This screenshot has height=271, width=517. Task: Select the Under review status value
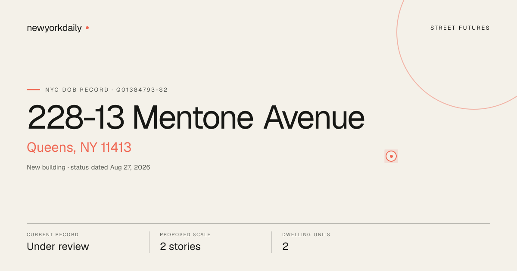coord(58,246)
